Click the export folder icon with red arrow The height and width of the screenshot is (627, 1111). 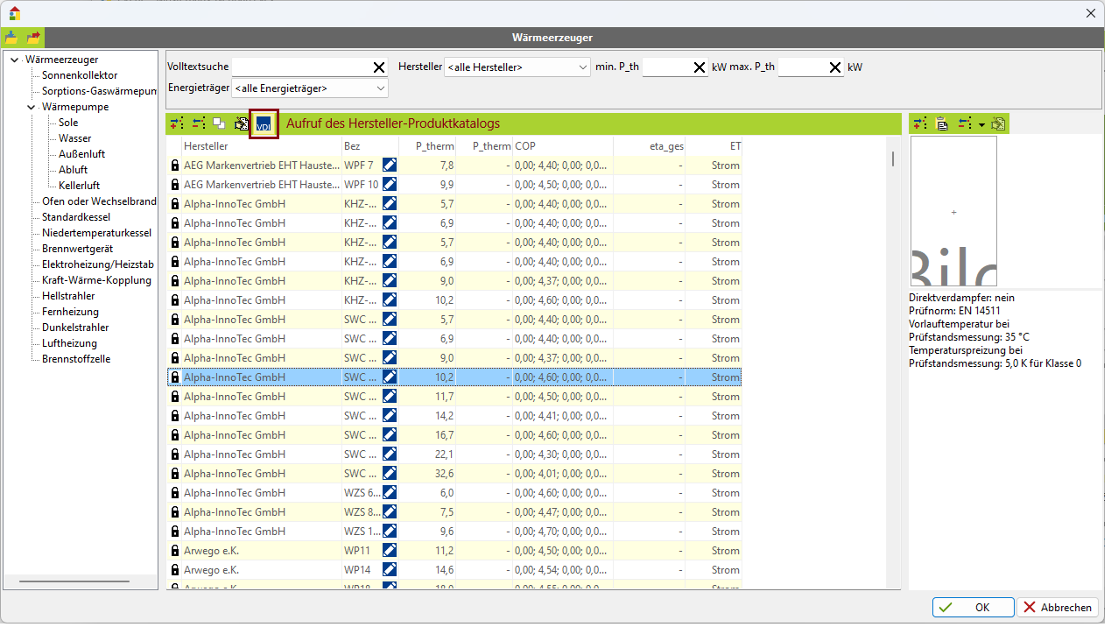pos(33,38)
